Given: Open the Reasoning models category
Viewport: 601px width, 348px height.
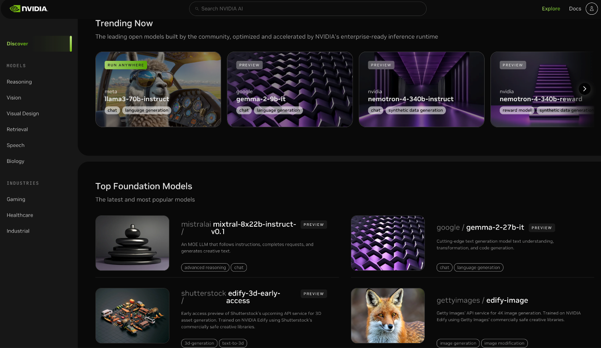Looking at the screenshot, I should pyautogui.click(x=19, y=82).
